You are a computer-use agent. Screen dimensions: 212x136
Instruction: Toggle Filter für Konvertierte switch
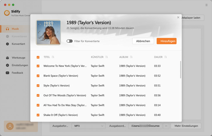click(x=70, y=41)
